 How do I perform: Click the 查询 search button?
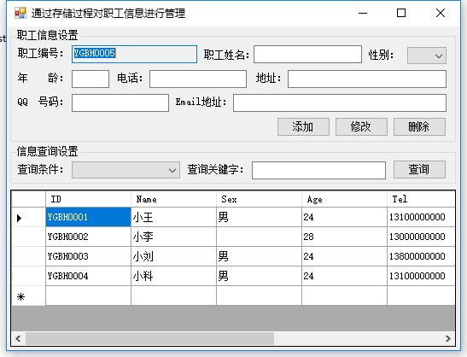pyautogui.click(x=419, y=169)
